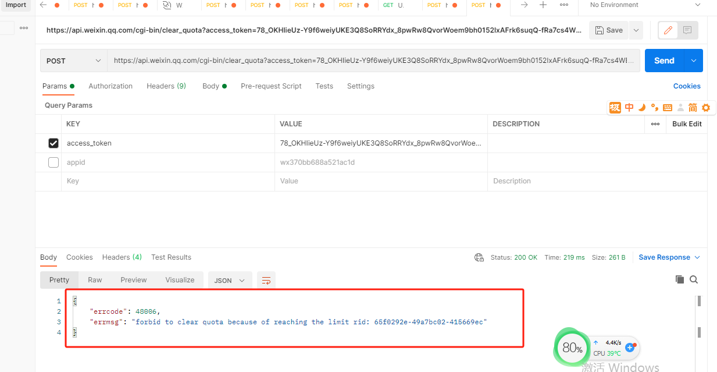Open the sidebar three-dot options menu
Viewport: 717px width, 372px height.
(x=24, y=28)
